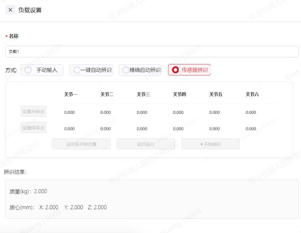Click the 关节二 end point value

pos(106,129)
